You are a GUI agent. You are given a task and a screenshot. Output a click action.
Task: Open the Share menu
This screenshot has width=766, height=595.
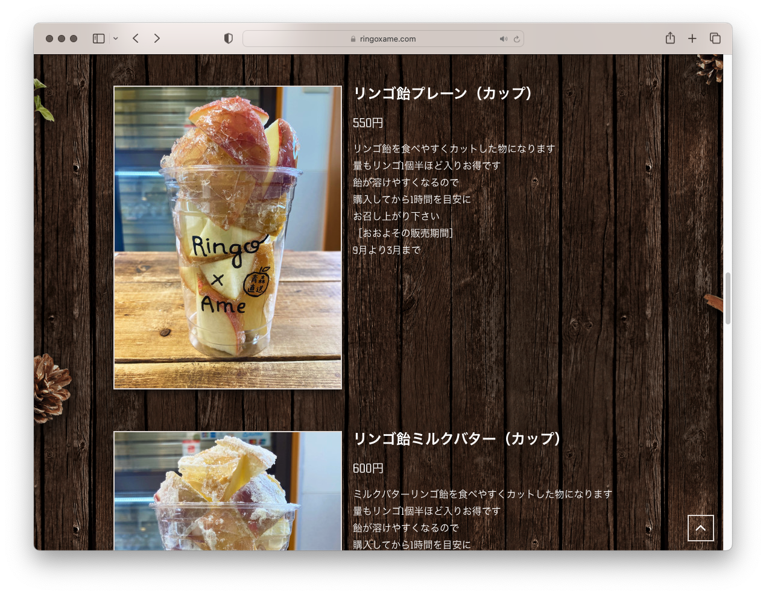[670, 39]
